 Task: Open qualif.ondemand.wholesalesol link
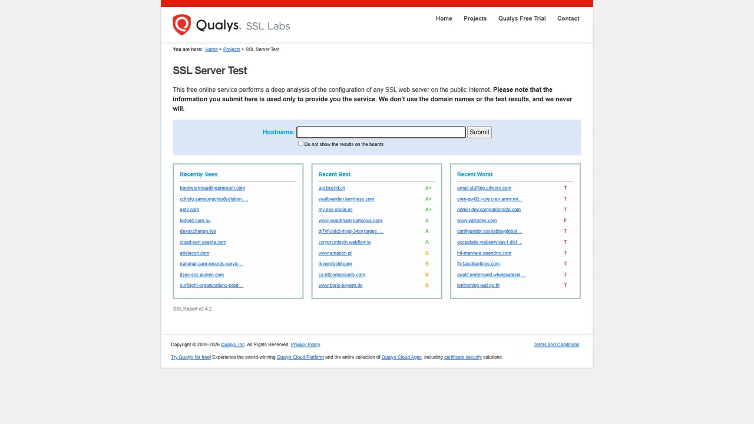491,275
